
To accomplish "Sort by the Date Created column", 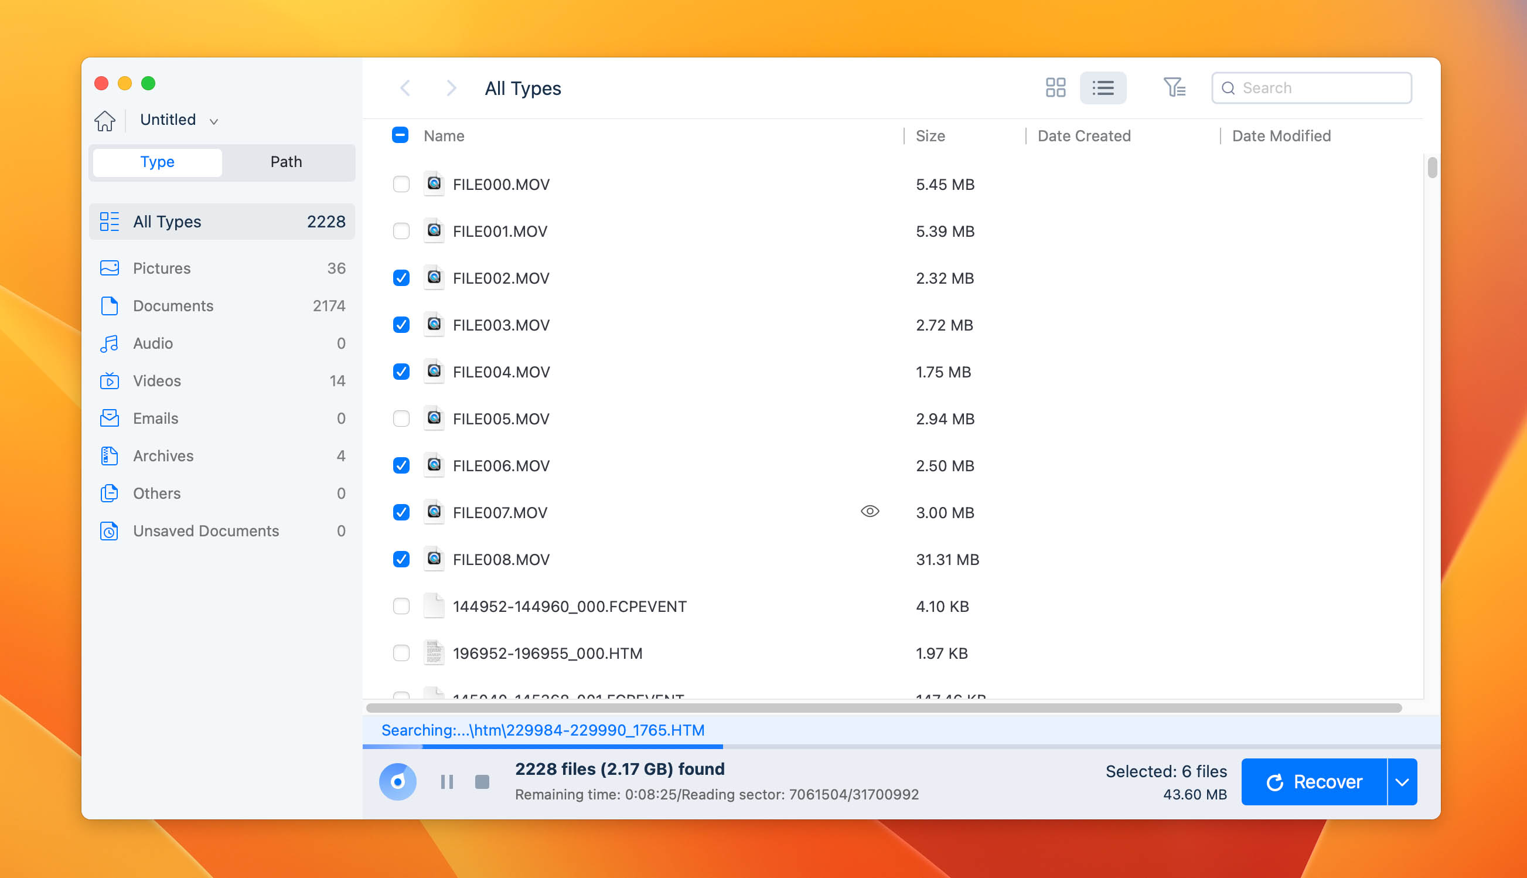I will tap(1084, 135).
